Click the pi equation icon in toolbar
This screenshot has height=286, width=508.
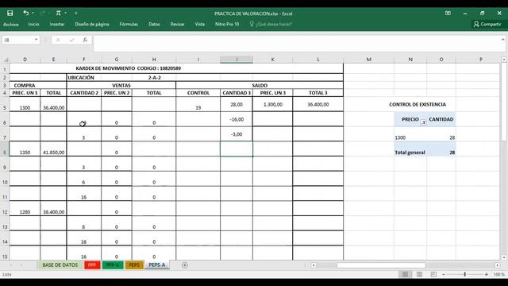(x=58, y=13)
